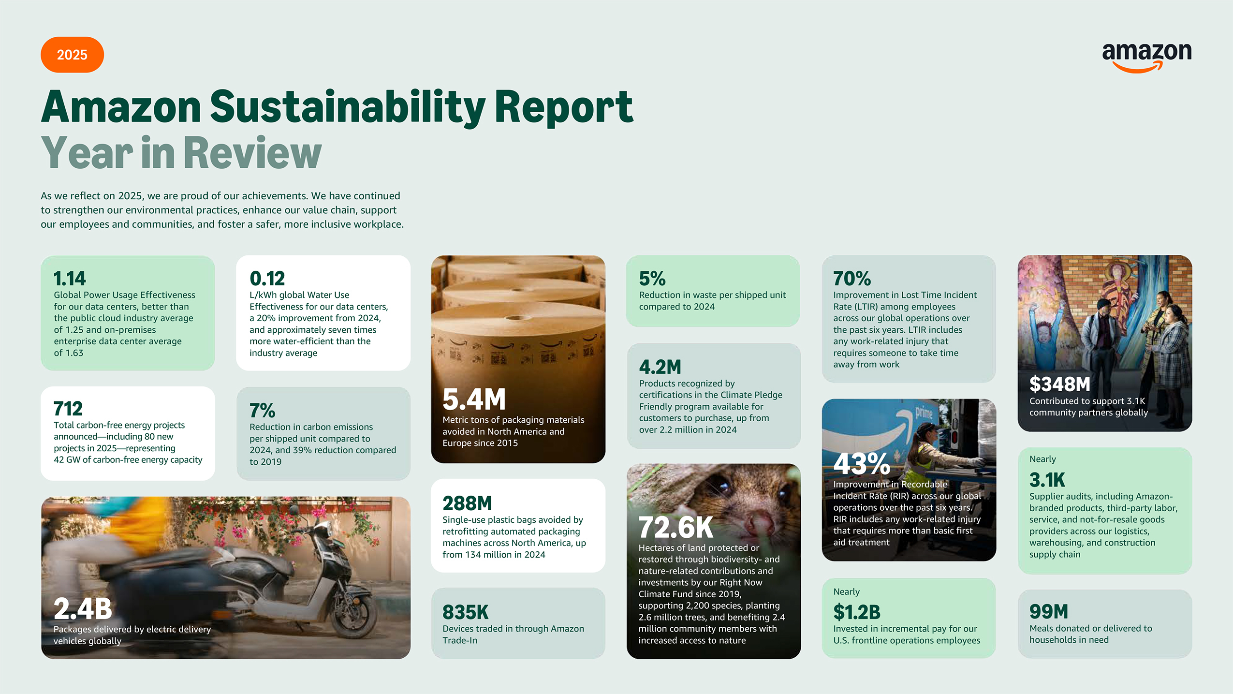Image resolution: width=1233 pixels, height=694 pixels.
Task: Click 'Meals donated or delivered to households' text
Action: tap(1091, 634)
